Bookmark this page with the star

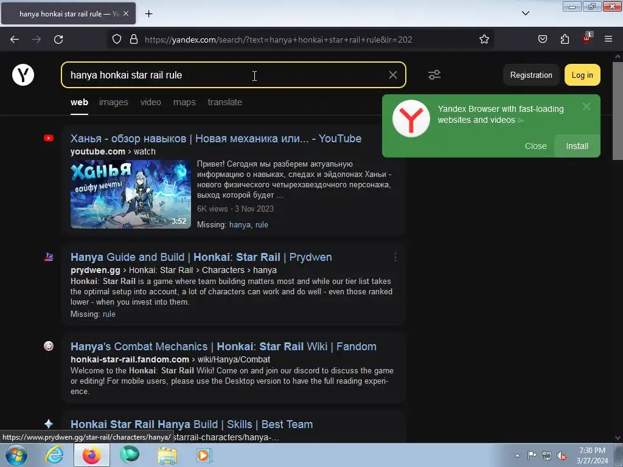click(484, 40)
